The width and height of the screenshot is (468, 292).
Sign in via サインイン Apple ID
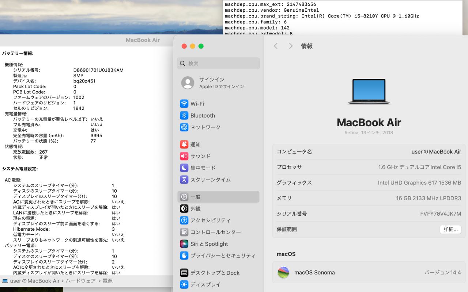(212, 83)
